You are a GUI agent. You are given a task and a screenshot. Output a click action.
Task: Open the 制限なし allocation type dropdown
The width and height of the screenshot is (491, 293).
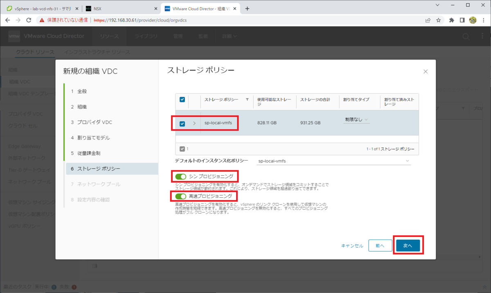click(x=356, y=120)
